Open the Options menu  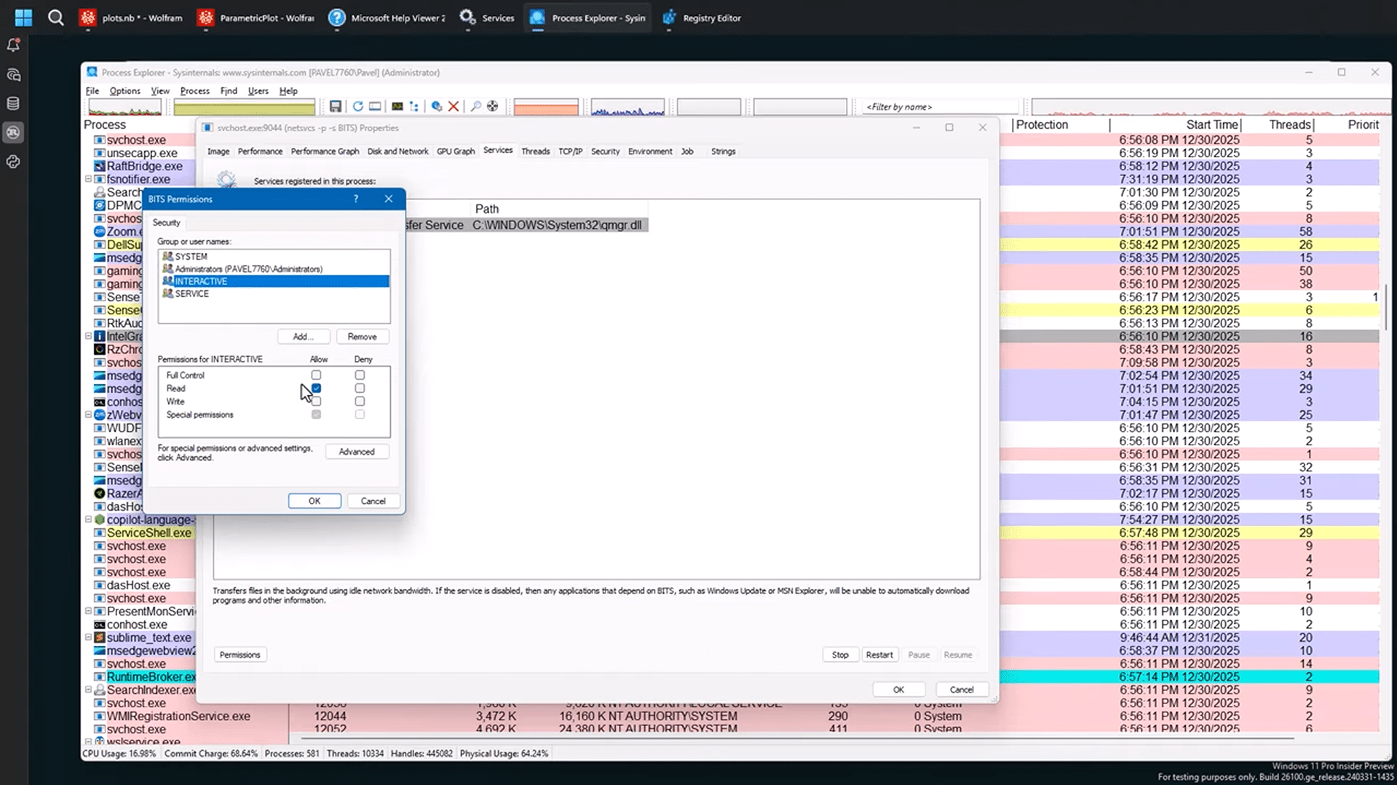[x=124, y=91]
